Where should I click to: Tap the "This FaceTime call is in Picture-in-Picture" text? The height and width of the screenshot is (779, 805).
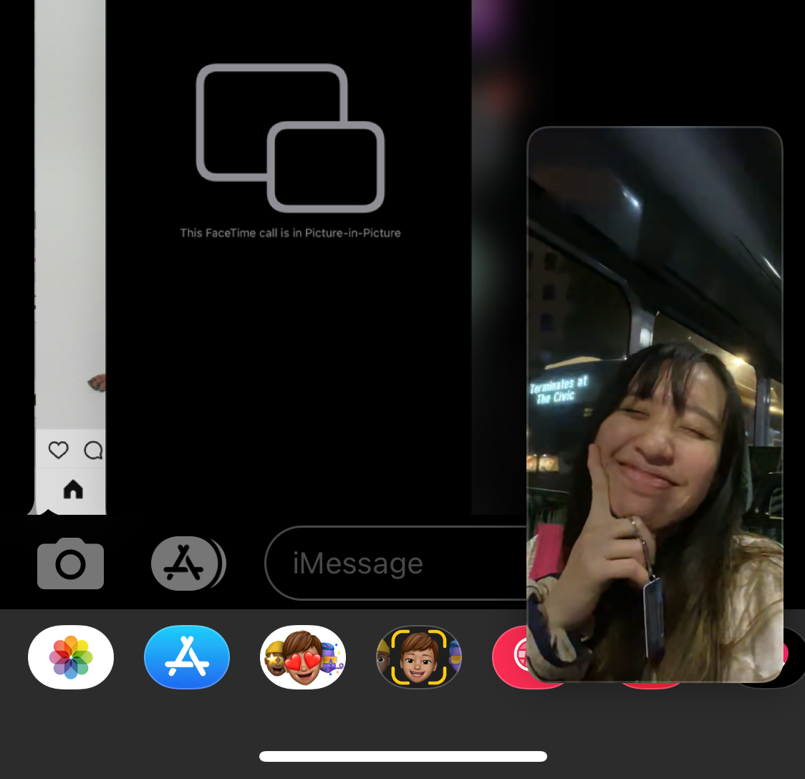[x=290, y=233]
